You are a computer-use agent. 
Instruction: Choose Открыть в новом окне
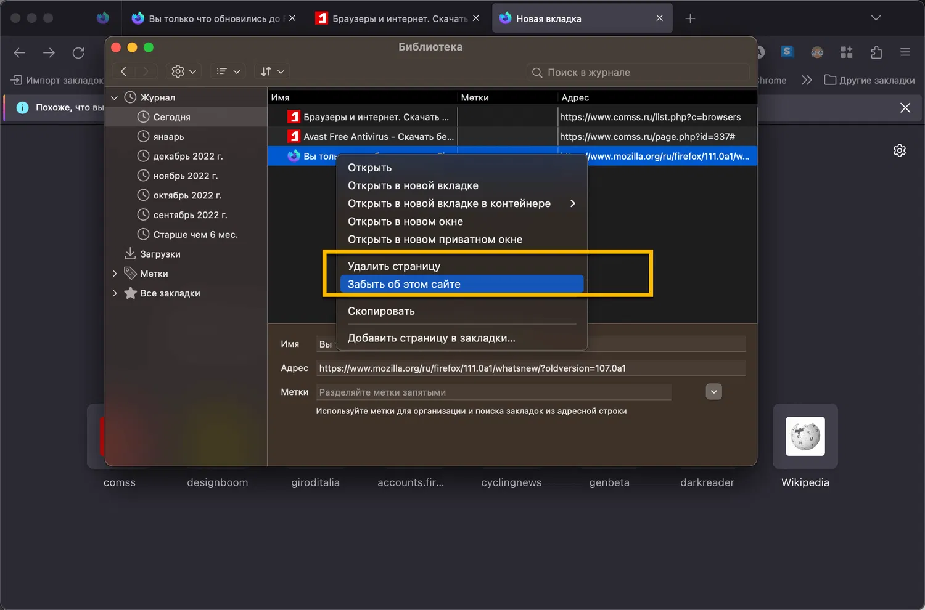pos(462,221)
